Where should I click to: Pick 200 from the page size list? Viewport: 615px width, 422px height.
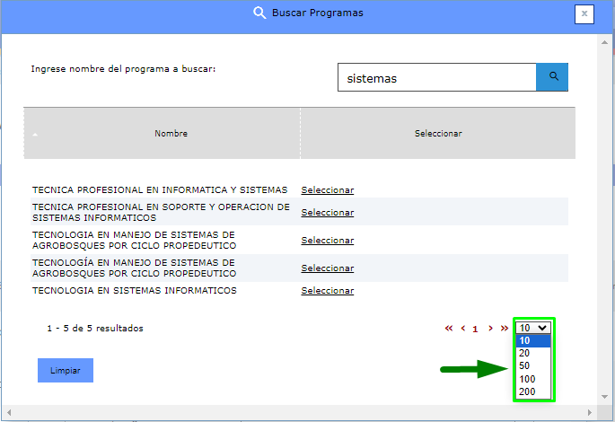click(527, 391)
